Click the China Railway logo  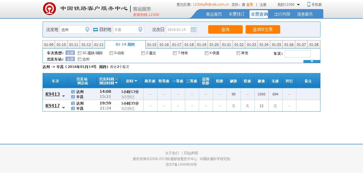coord(49,8)
